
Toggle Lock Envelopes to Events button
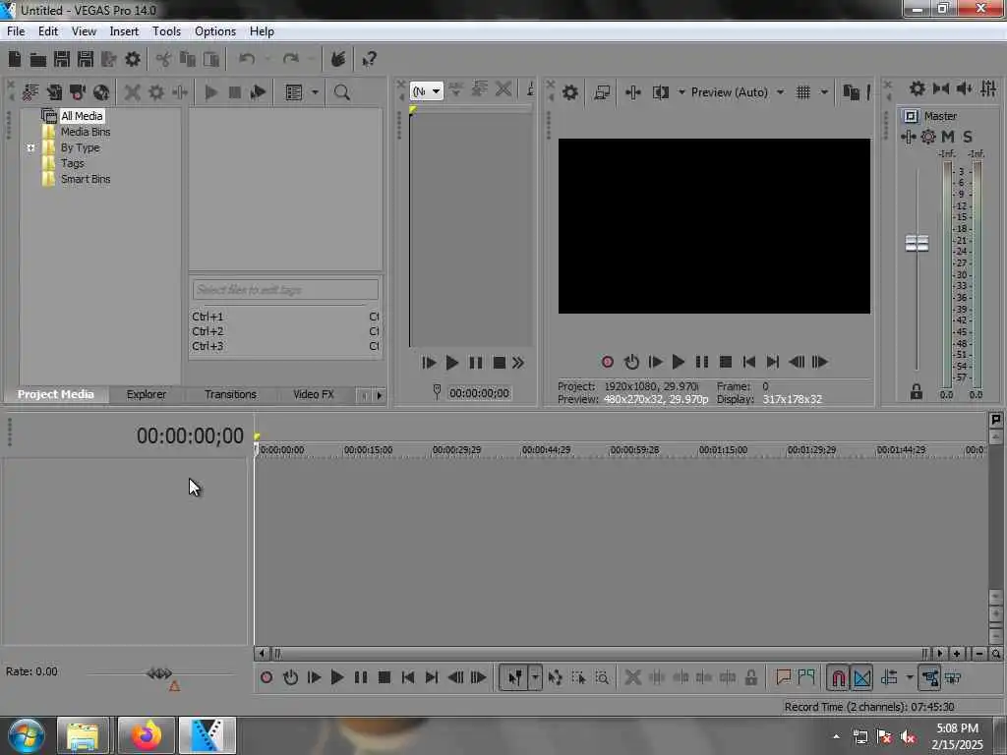point(929,677)
